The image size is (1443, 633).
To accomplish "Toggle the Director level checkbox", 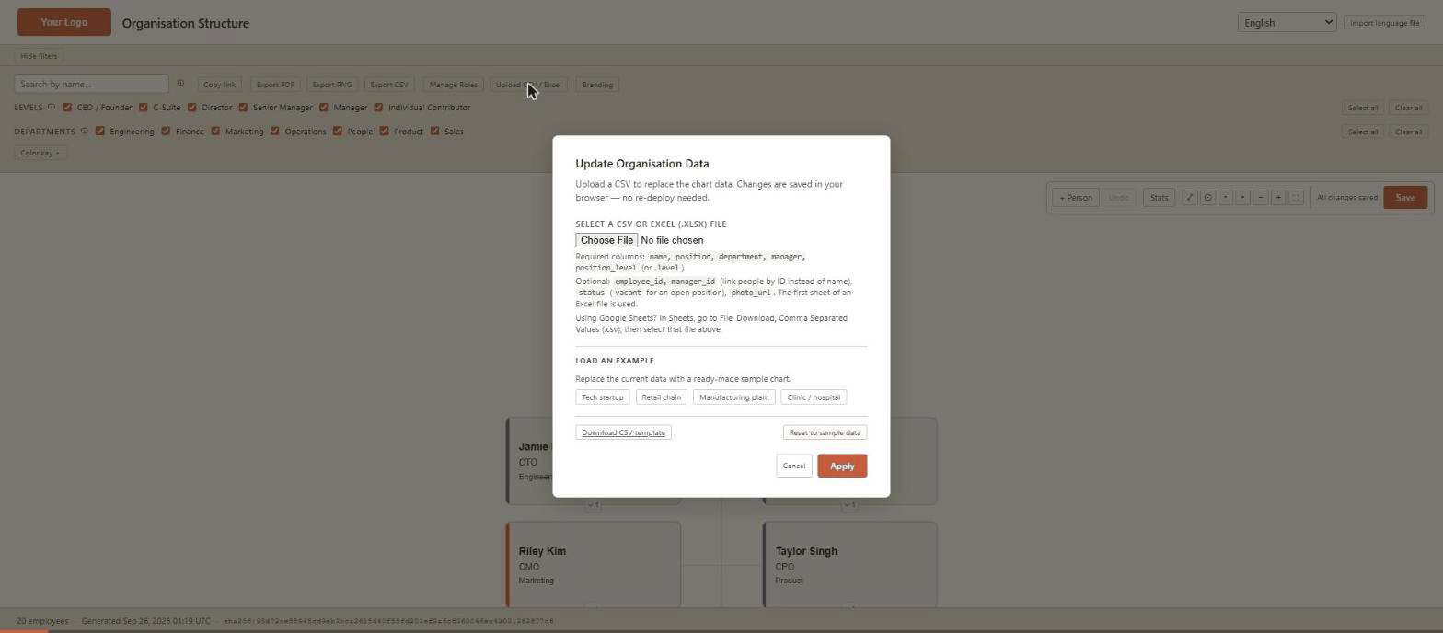I will pyautogui.click(x=192, y=108).
